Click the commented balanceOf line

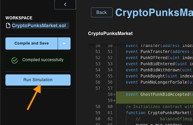coord(164,119)
